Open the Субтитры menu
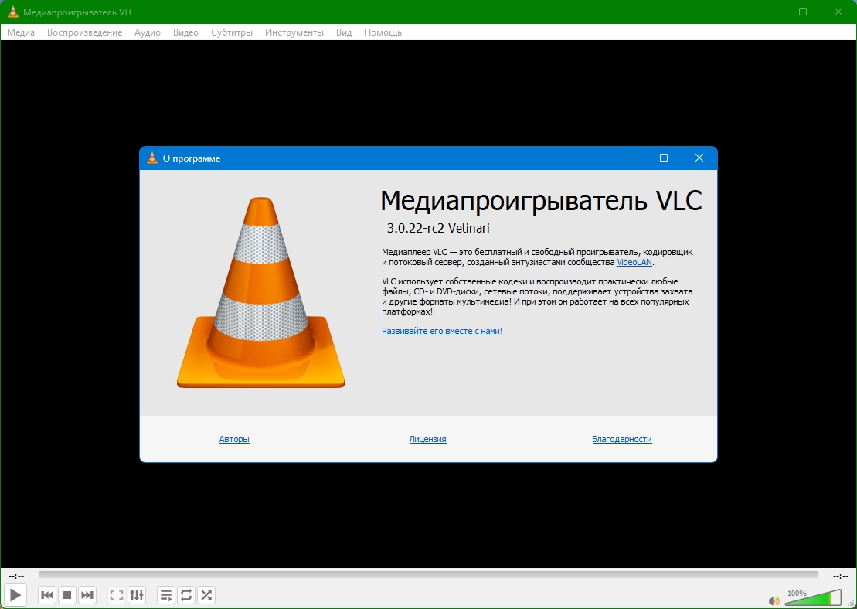Screen dimensions: 857x609 click(x=232, y=32)
